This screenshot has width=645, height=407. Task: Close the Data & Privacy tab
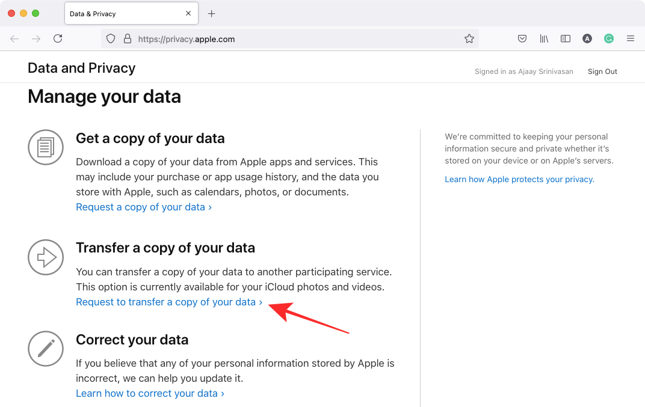pos(188,13)
